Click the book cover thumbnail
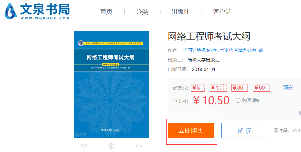The width and height of the screenshot is (301, 152). (111, 84)
